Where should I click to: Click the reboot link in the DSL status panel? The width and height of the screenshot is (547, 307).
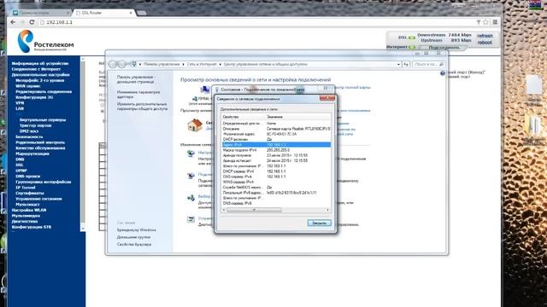click(x=485, y=43)
